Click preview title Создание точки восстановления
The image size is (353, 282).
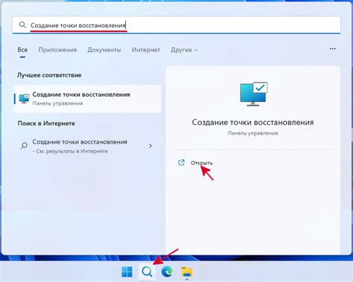pos(252,122)
